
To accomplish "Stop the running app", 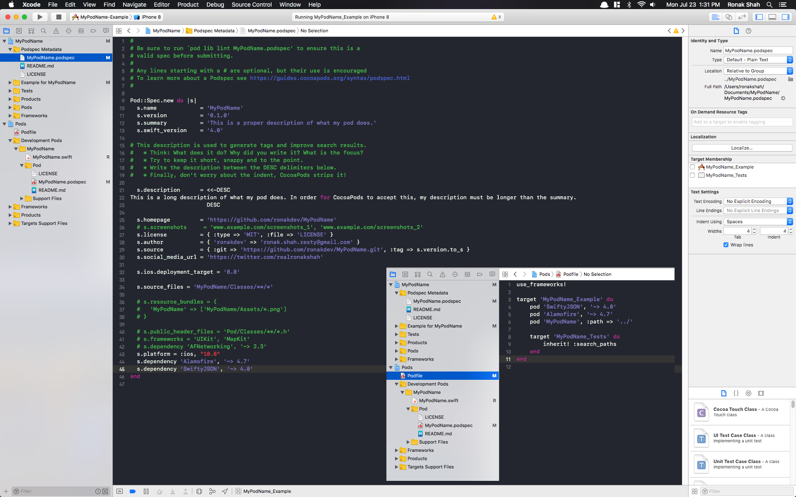I will [x=59, y=17].
